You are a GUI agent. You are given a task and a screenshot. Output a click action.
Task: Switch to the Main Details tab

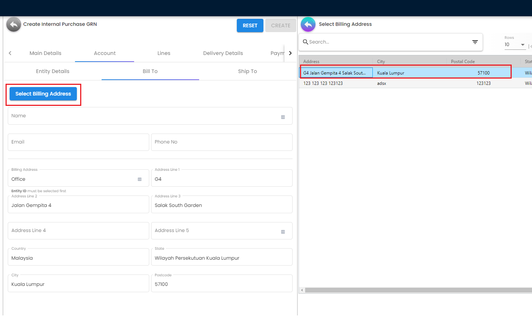[x=45, y=53]
